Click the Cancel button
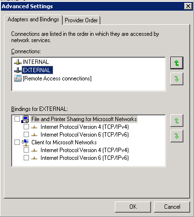The image size is (194, 217). pyautogui.click(x=172, y=207)
